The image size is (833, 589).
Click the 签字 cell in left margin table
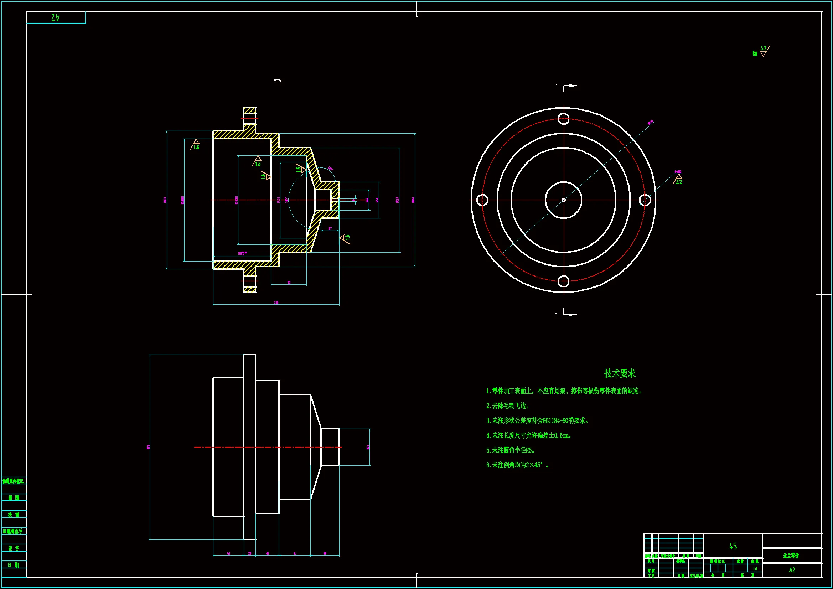click(14, 548)
